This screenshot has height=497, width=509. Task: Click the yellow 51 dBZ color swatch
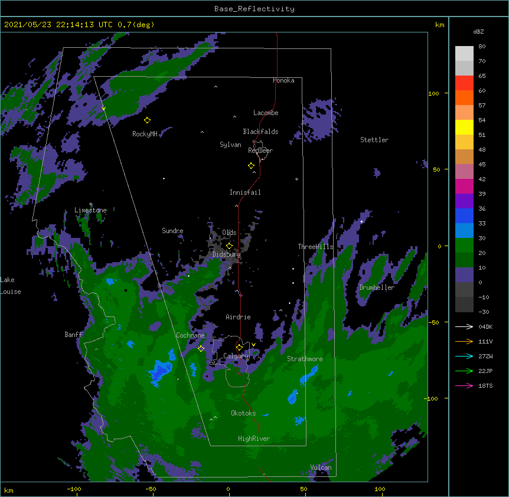pos(464,127)
